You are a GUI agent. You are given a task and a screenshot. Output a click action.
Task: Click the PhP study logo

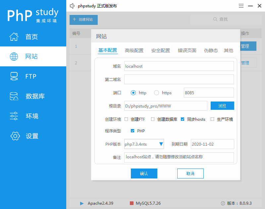coord(33,15)
